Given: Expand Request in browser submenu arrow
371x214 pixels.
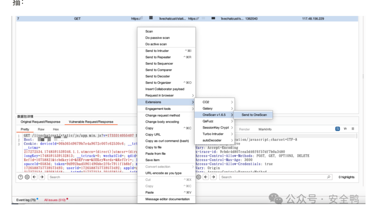Looking at the screenshot, I should 193,95.
